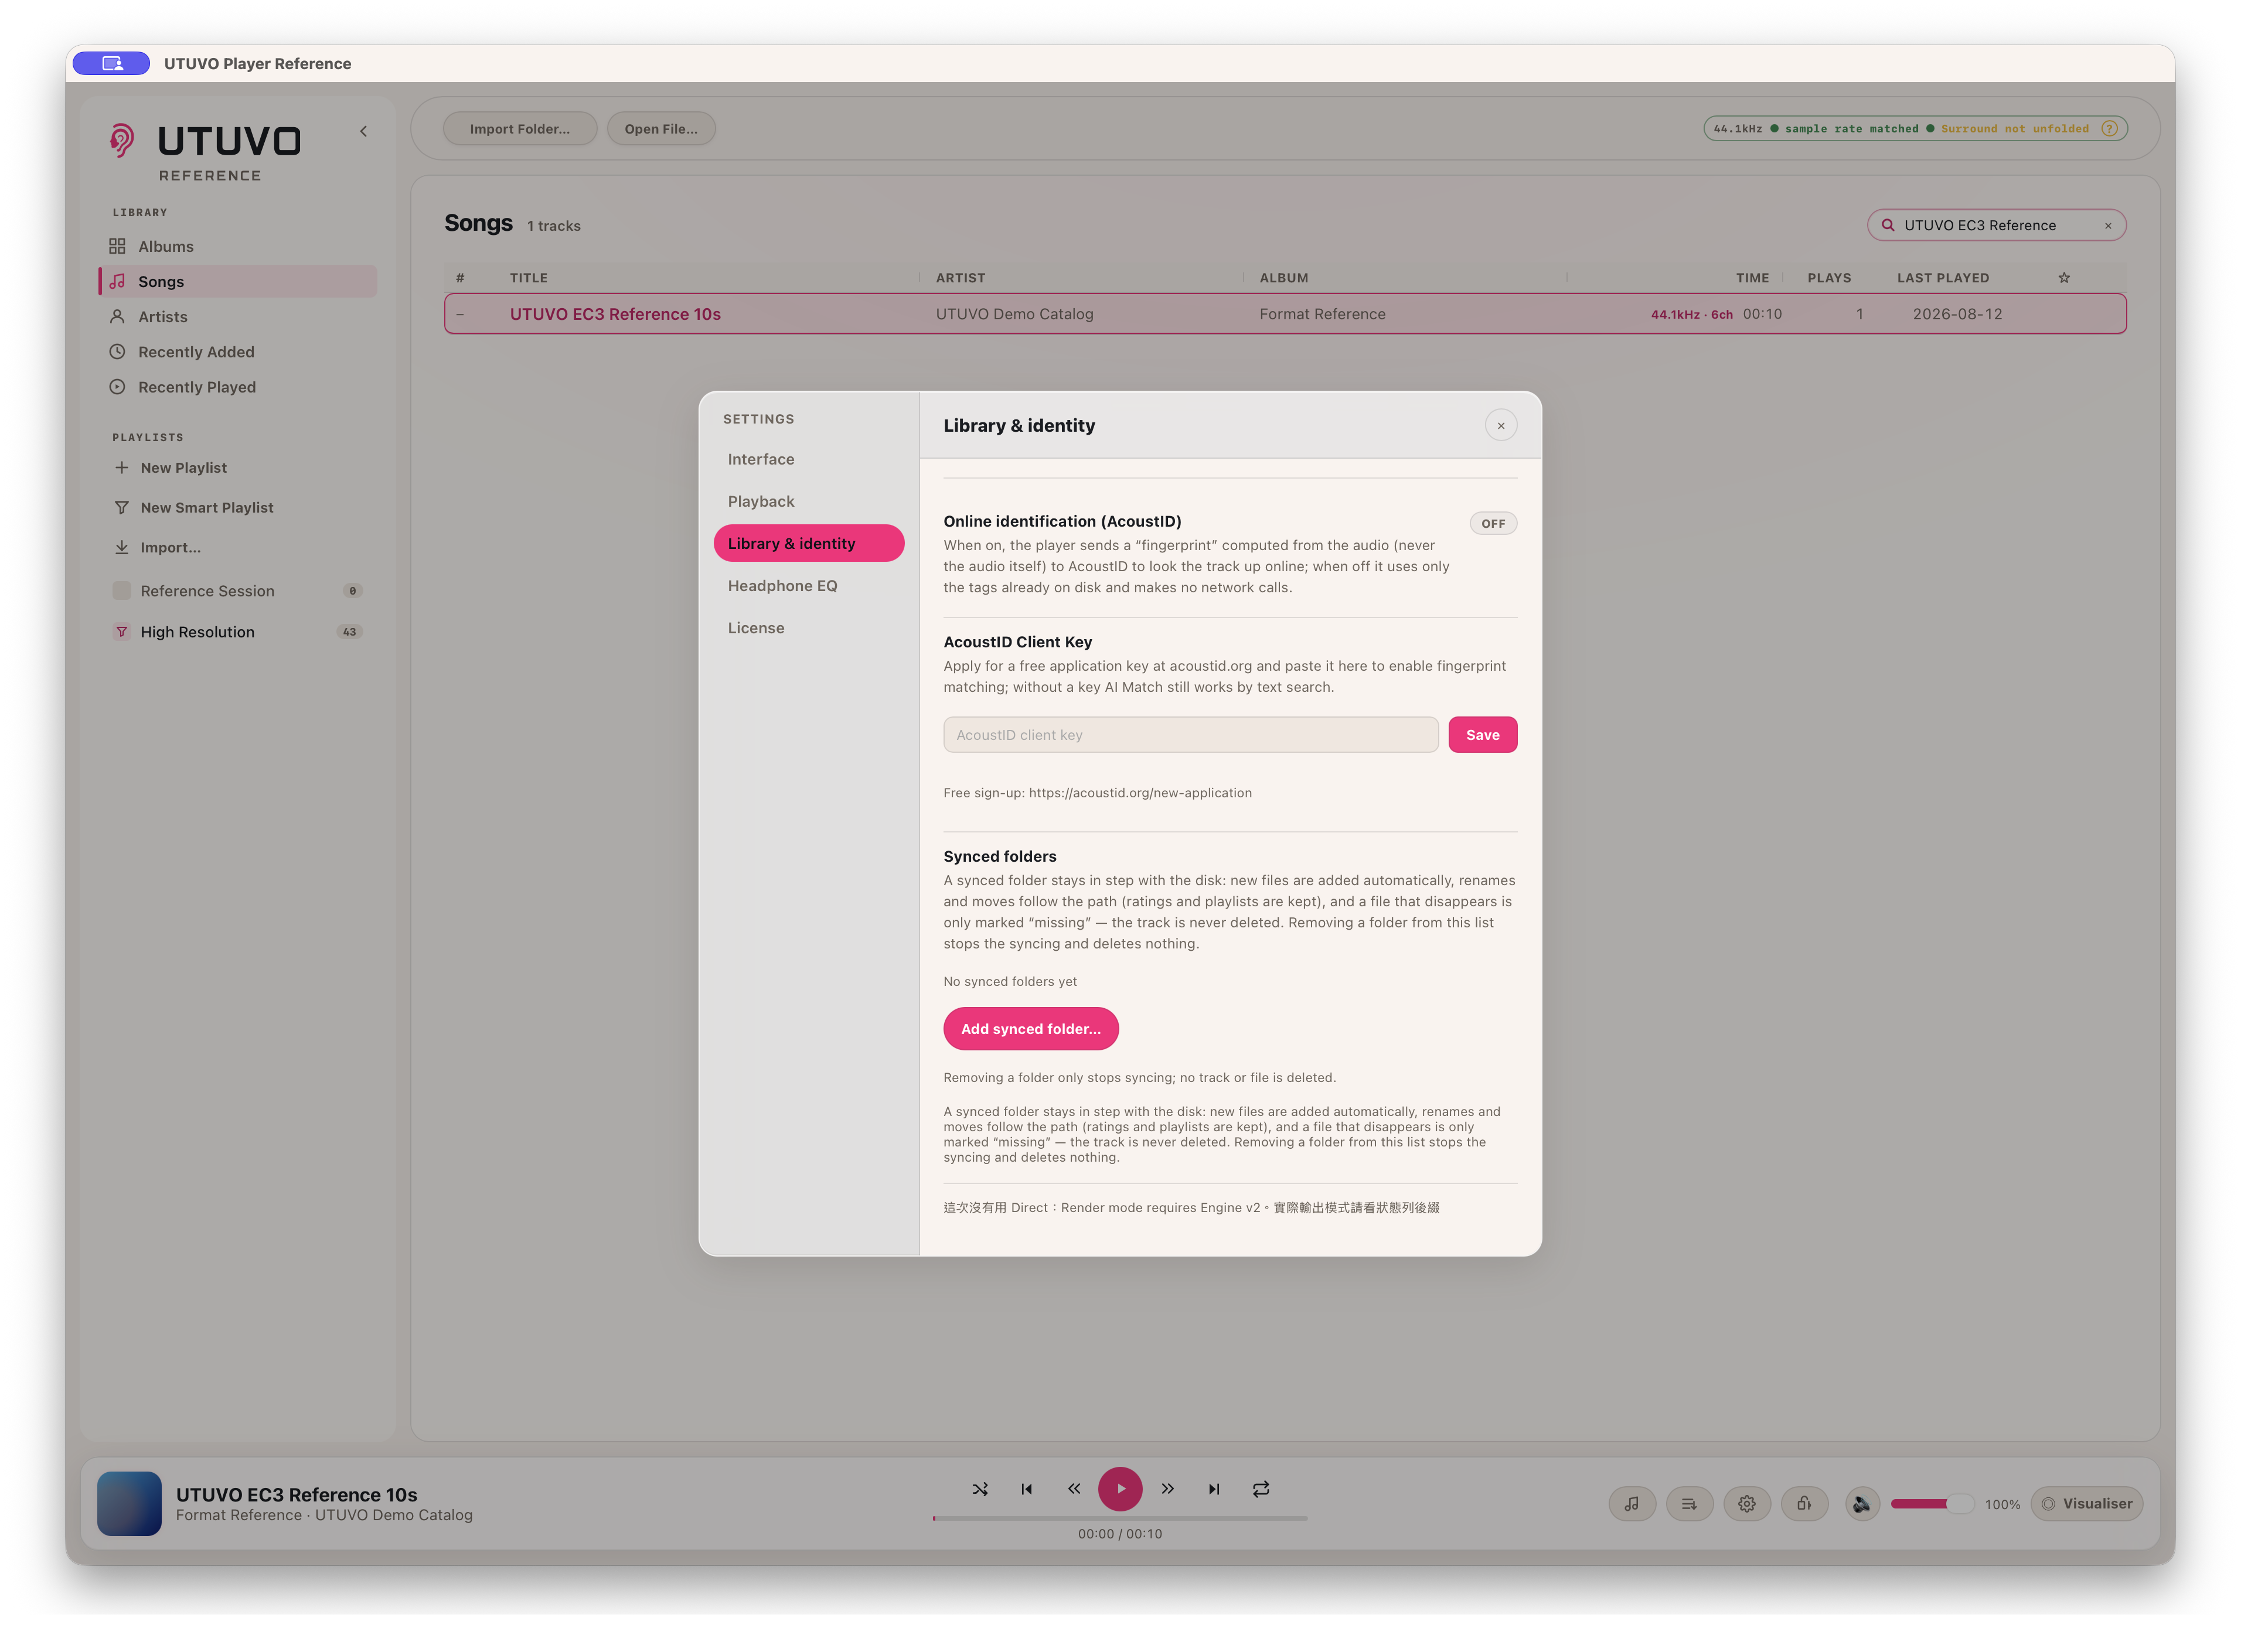Save the AcoustID client key
This screenshot has height=1652, width=2241.
point(1483,734)
